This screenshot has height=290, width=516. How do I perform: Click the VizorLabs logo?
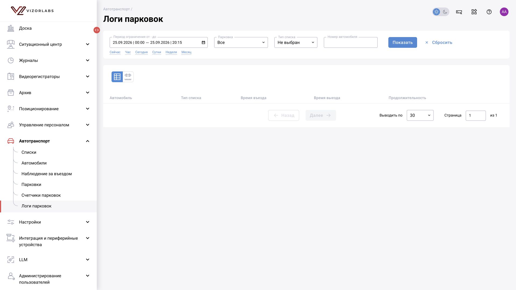point(32,11)
